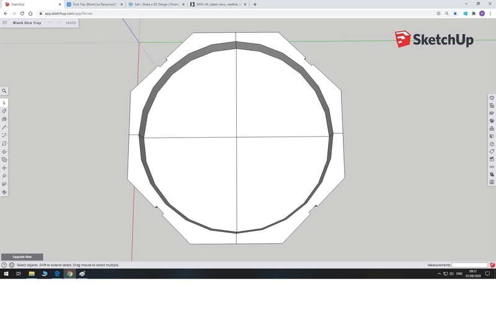Open the Instructor graduation cap panel

(492, 113)
